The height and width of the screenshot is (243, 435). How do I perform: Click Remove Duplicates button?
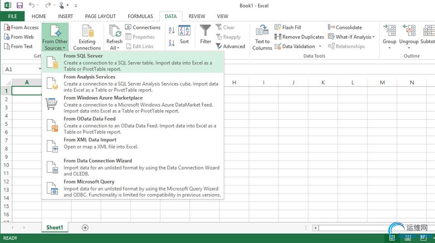[x=299, y=37]
